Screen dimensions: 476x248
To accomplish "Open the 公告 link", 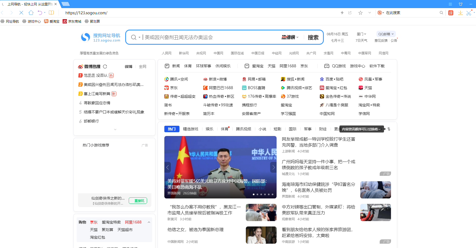I will [x=394, y=40].
